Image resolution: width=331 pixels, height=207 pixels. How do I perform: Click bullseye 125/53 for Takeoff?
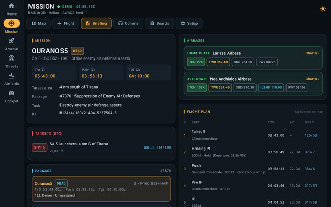click(x=311, y=135)
